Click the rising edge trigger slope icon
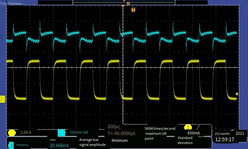Screen dimensions: 248x149 click(x=198, y=127)
